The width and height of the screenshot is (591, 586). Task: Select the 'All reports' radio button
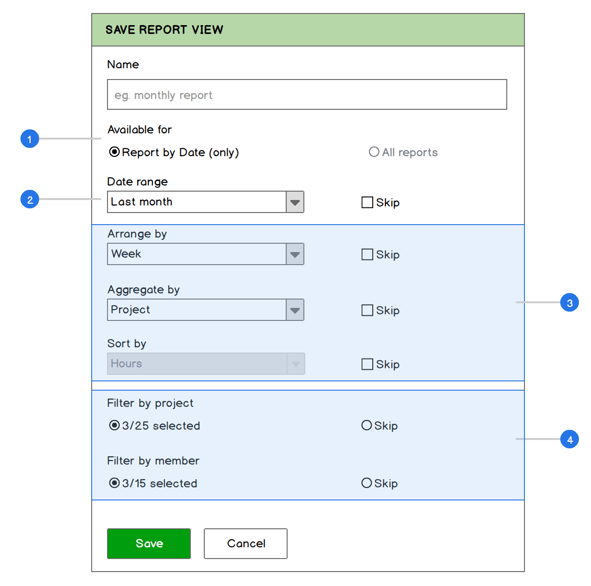pos(374,152)
